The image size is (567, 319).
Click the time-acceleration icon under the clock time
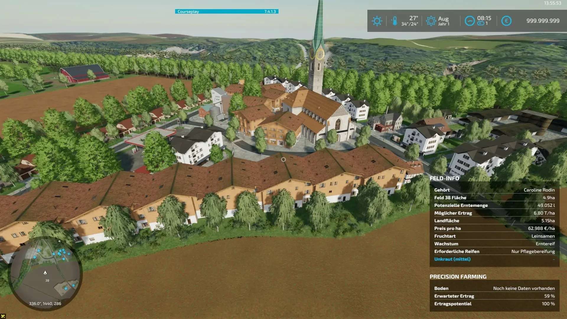pos(481,24)
